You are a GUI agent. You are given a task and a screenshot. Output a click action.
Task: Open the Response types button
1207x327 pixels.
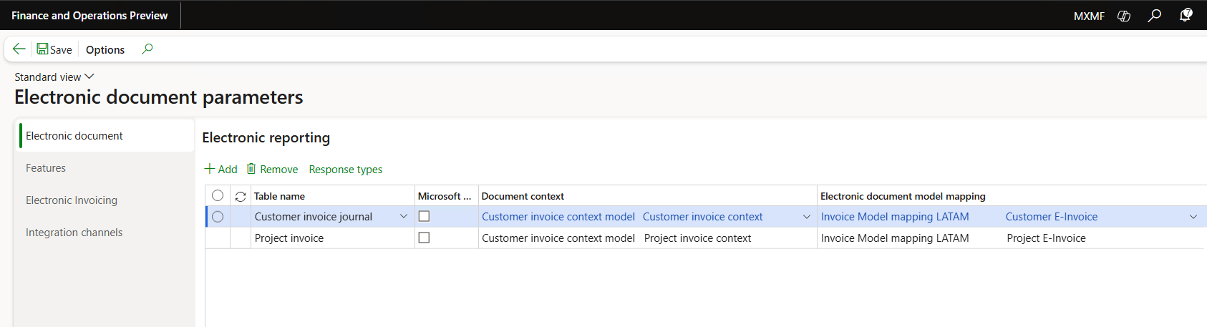click(346, 170)
